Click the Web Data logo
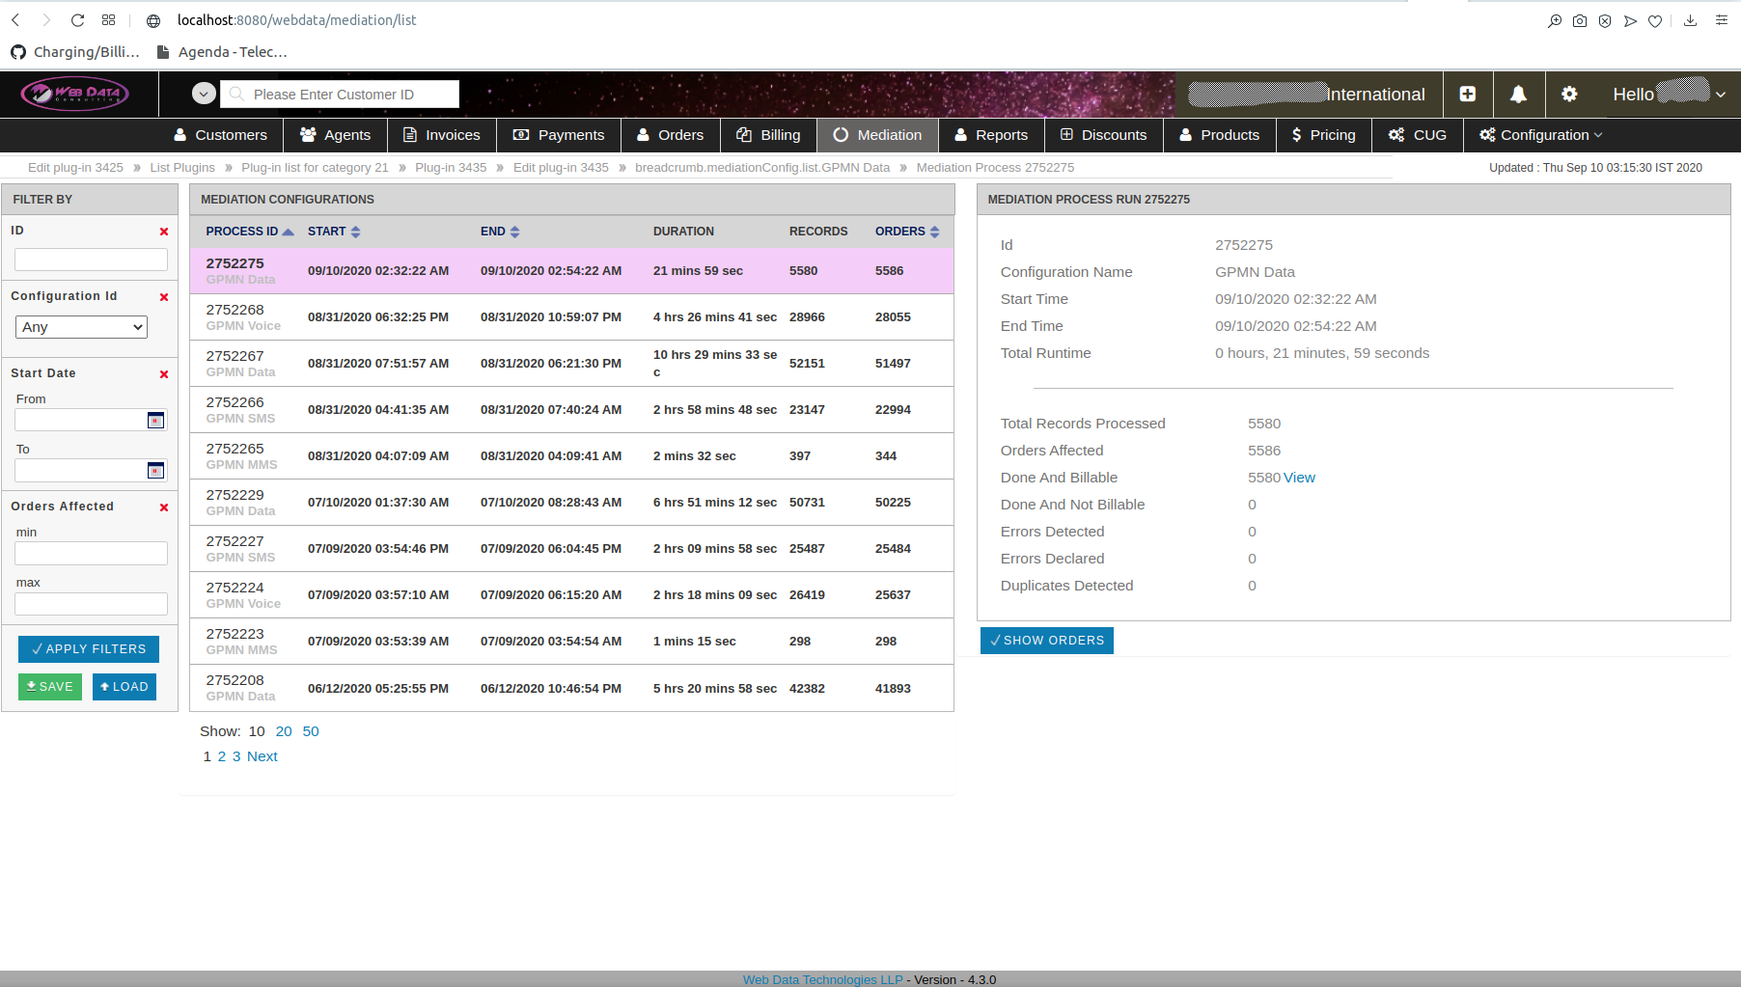1741x987 pixels. click(75, 94)
